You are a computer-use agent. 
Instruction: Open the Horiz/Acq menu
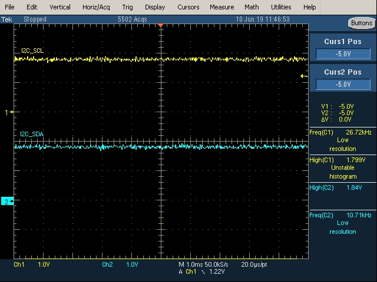pos(96,7)
